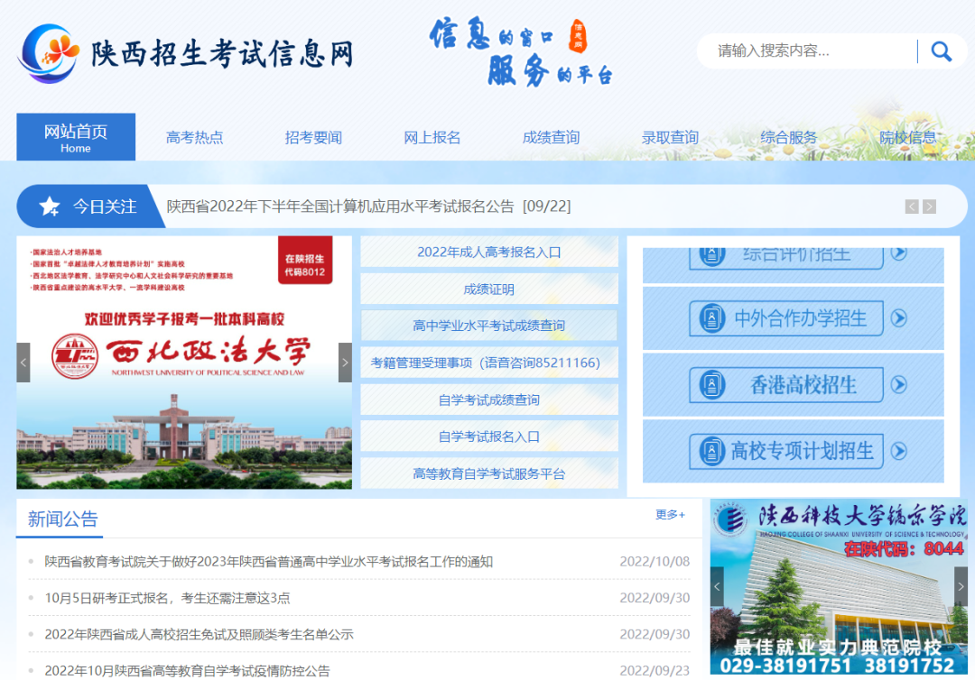Click the left arrow of the banner carousel

(23, 362)
